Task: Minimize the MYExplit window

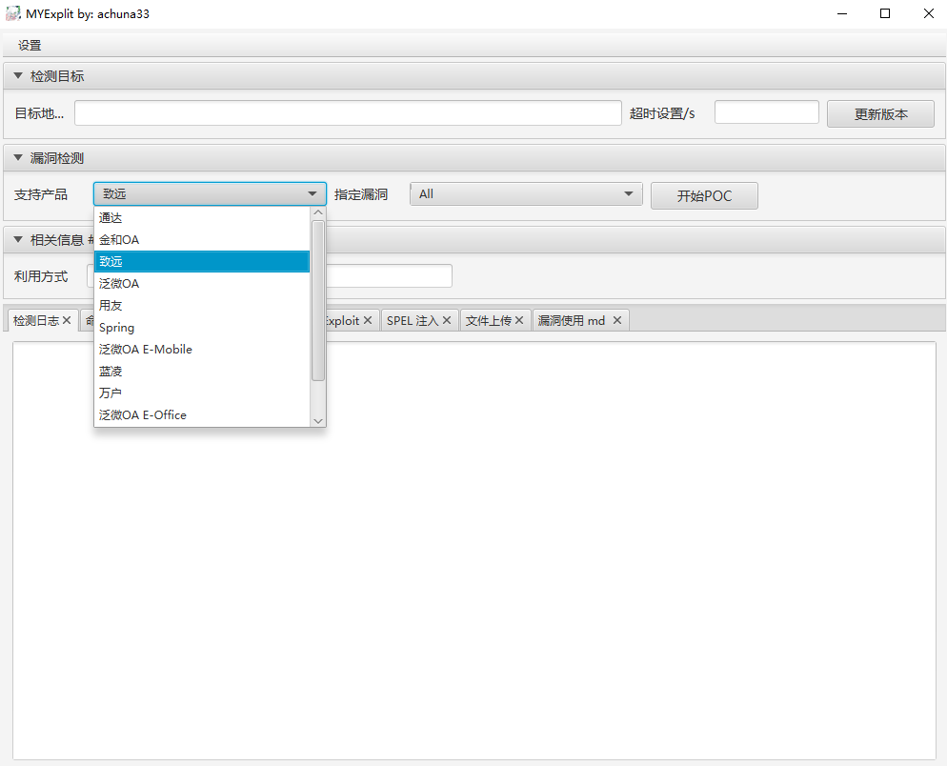Action: point(842,13)
